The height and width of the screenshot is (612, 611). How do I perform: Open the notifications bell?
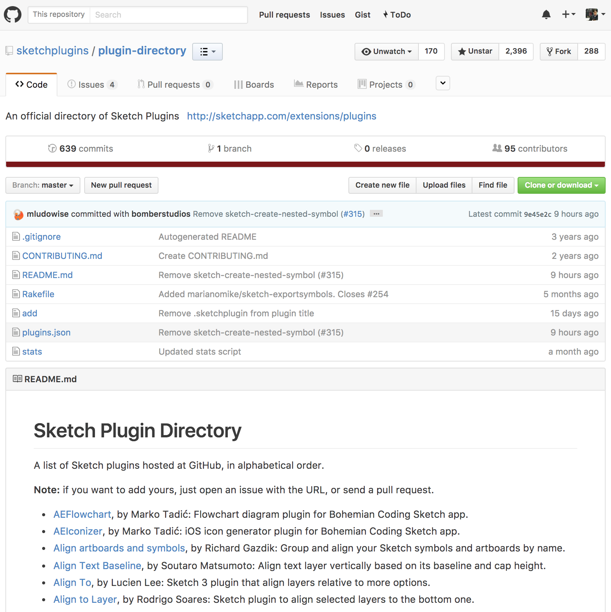click(546, 15)
